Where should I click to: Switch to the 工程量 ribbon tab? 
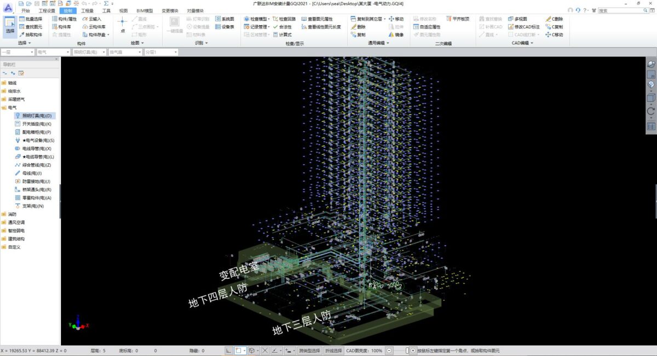coord(87,10)
